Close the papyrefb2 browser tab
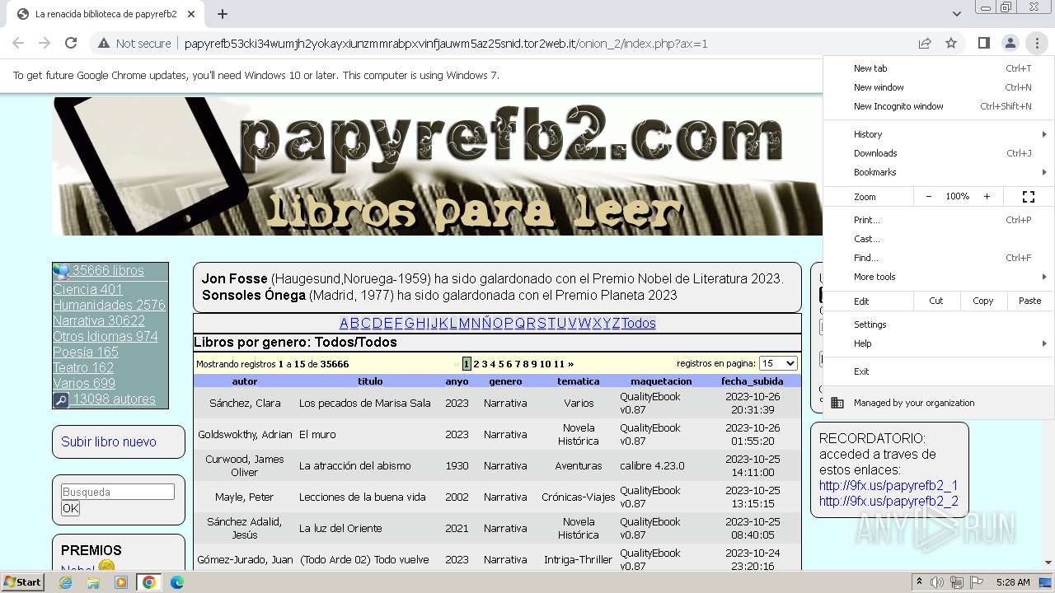 point(191,14)
